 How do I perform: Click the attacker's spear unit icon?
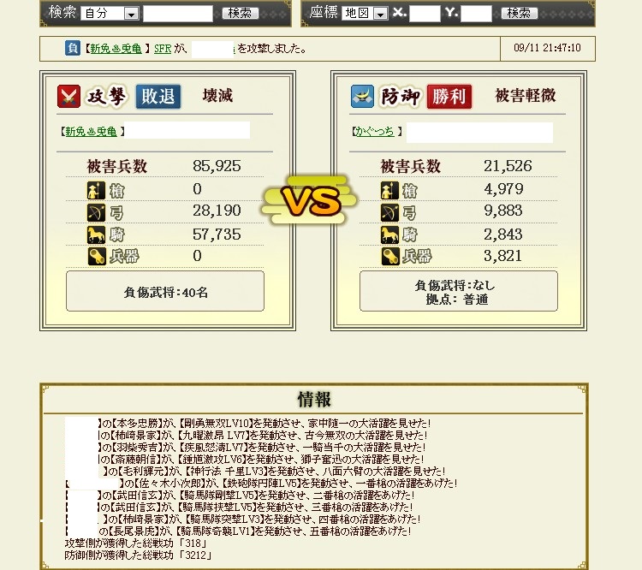[x=97, y=190]
